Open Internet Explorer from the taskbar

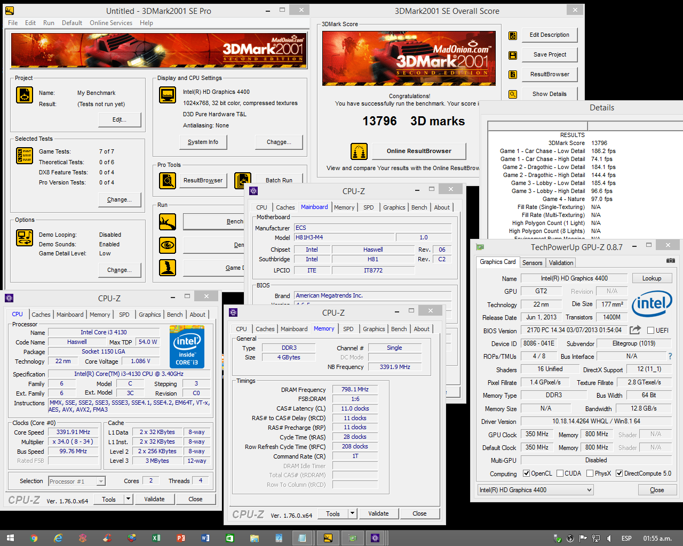tap(58, 538)
